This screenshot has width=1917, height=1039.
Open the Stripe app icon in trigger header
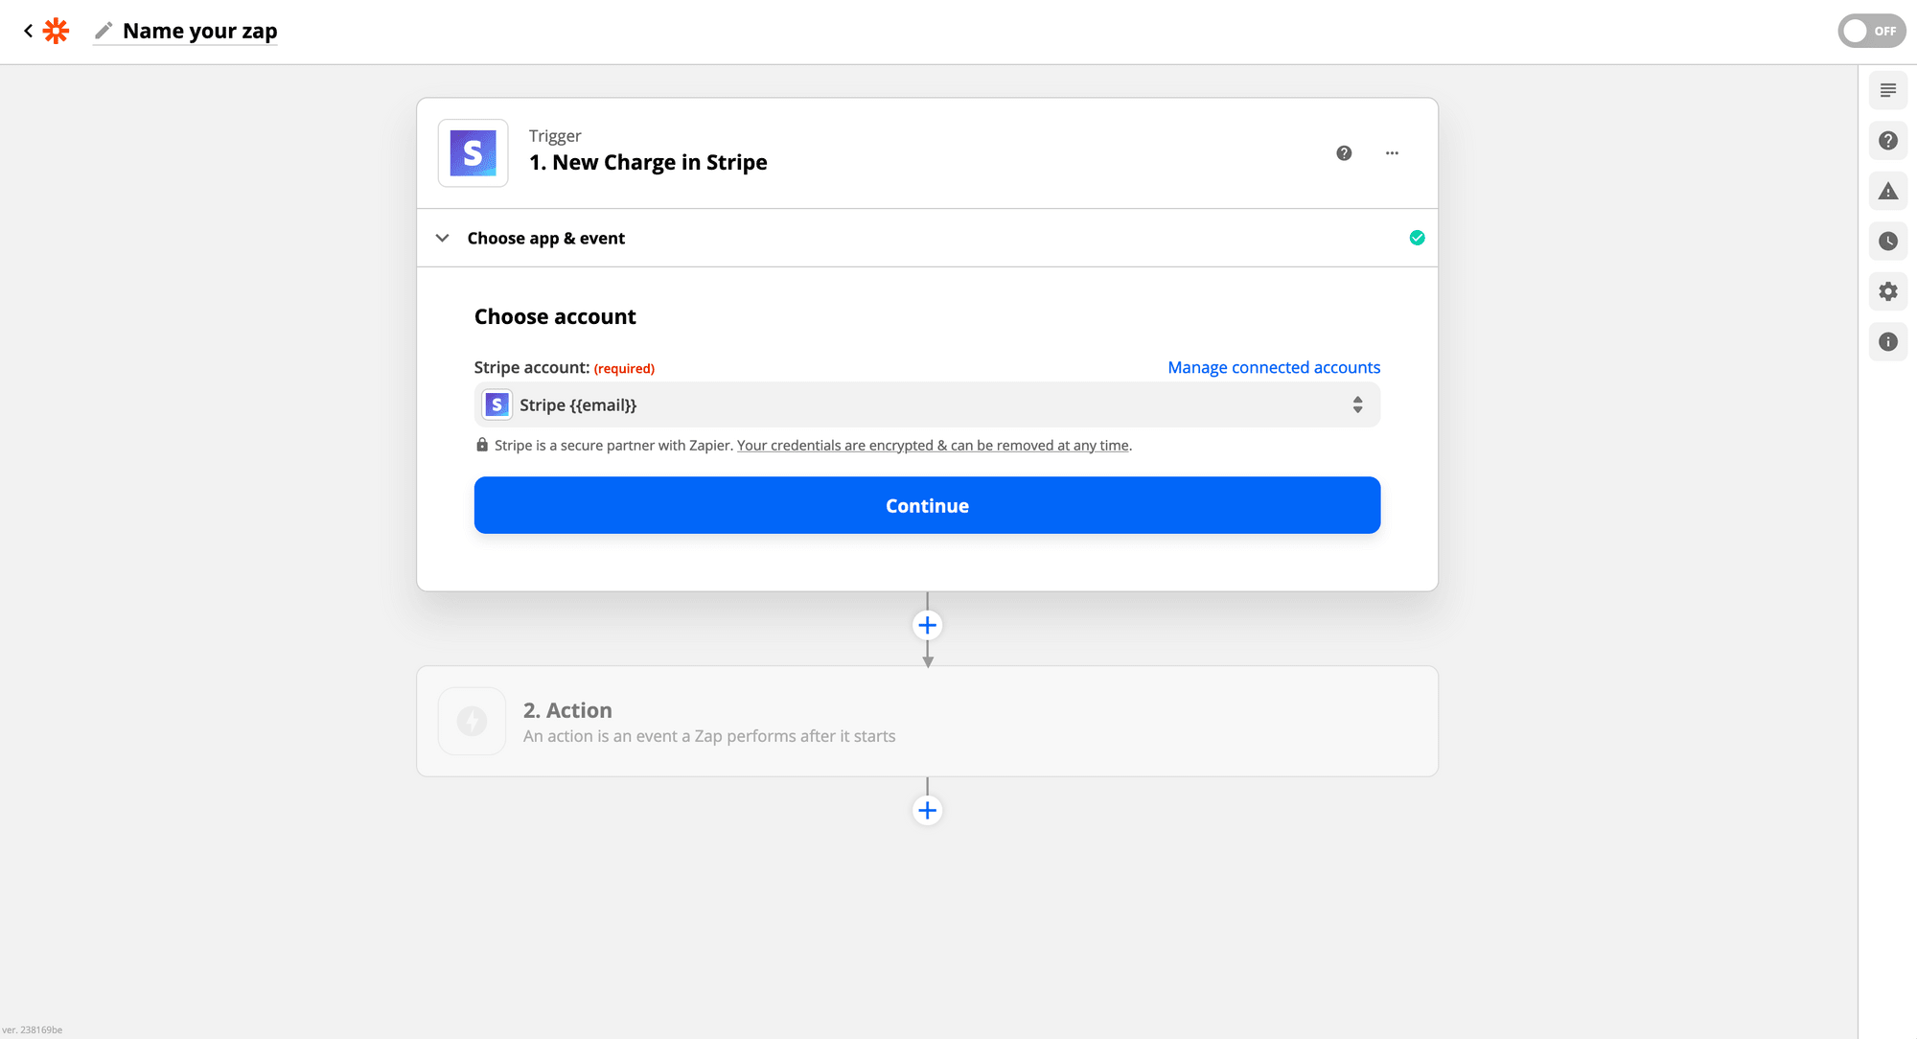473,153
